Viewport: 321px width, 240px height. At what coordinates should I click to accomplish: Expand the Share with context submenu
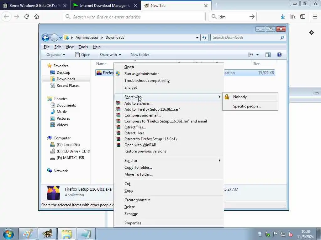219,97
